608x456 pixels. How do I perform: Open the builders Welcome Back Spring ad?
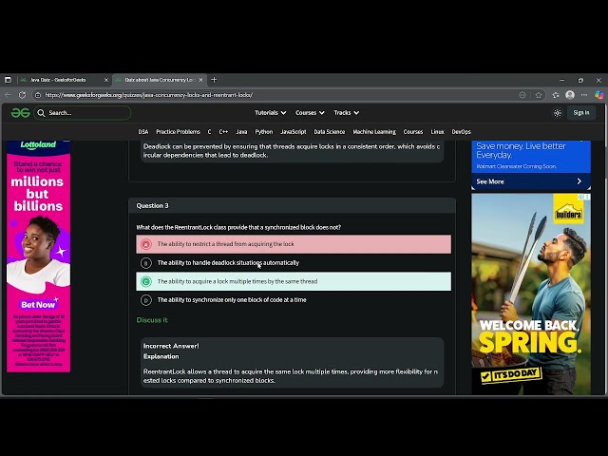click(531, 294)
